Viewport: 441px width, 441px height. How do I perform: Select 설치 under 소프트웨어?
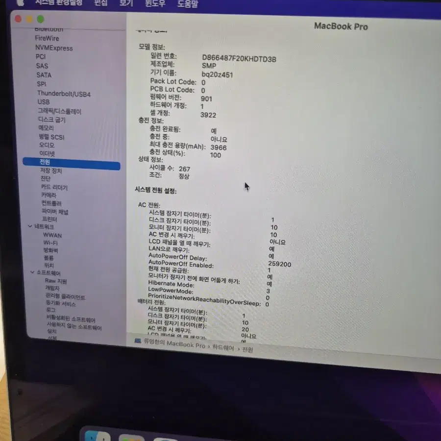coord(52,331)
